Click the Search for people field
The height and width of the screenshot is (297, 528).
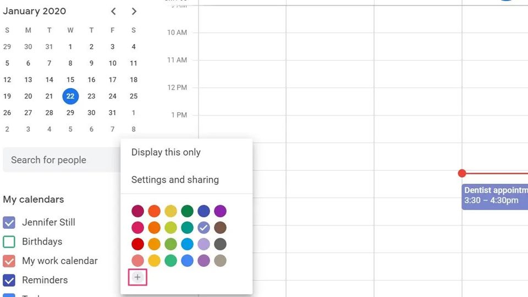(61, 160)
